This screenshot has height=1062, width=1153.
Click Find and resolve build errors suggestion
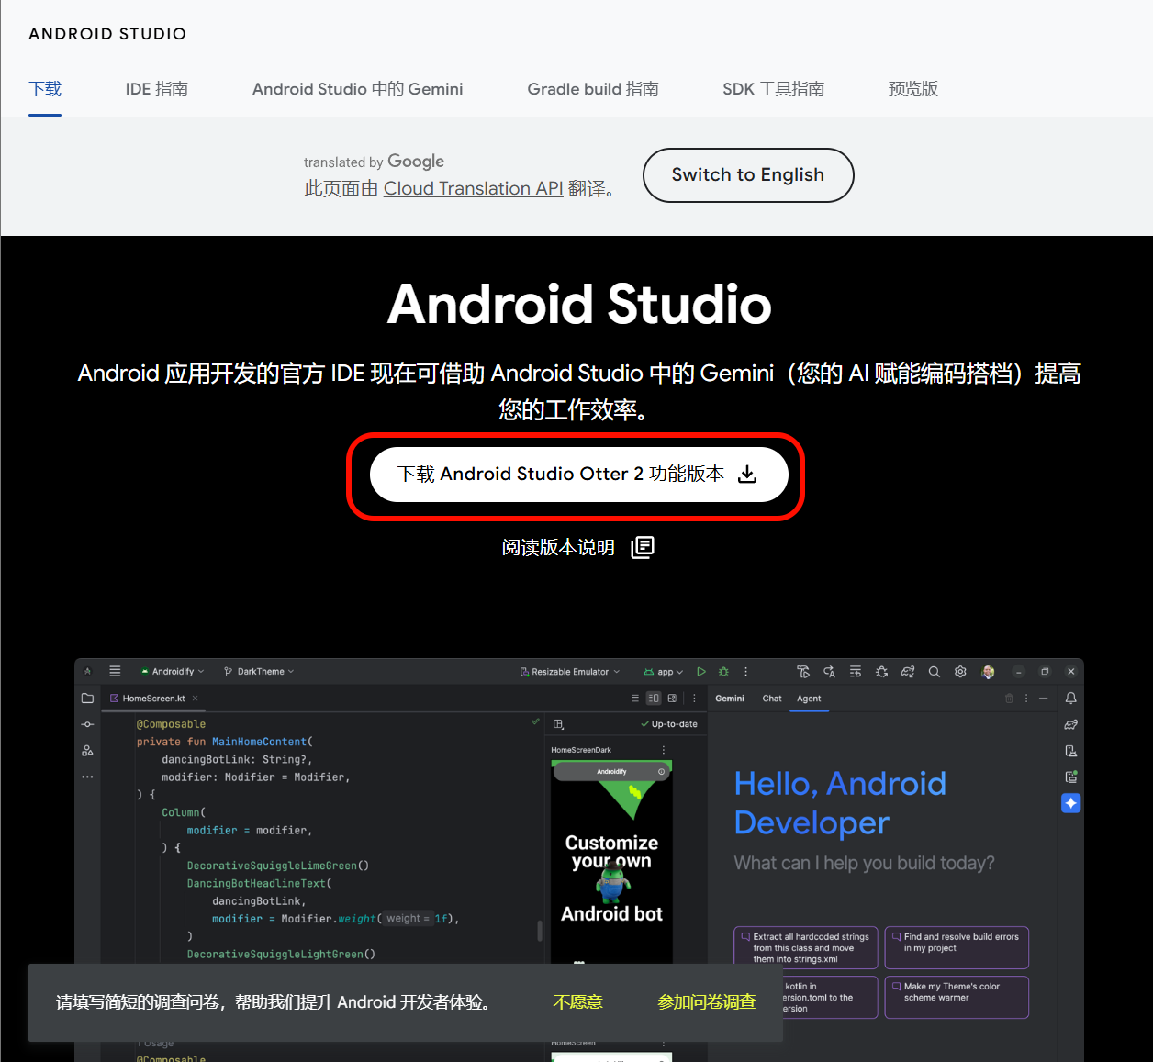coord(957,948)
